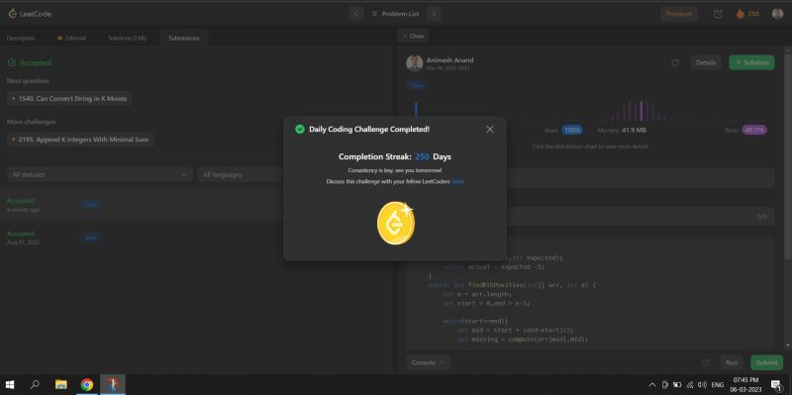Switch to the Editorial tab
The width and height of the screenshot is (792, 395).
71,38
